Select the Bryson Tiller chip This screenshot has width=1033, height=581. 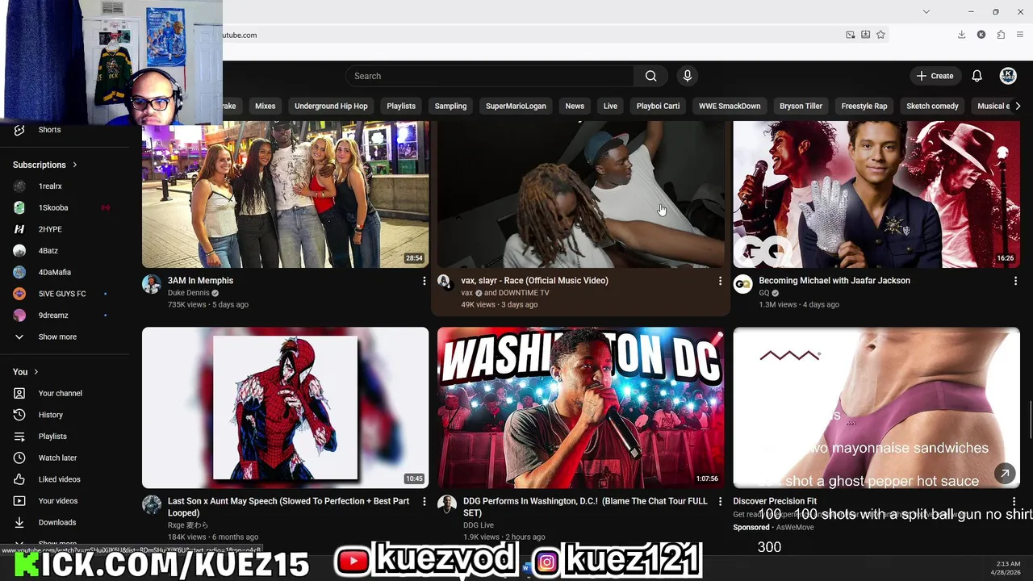tap(801, 106)
